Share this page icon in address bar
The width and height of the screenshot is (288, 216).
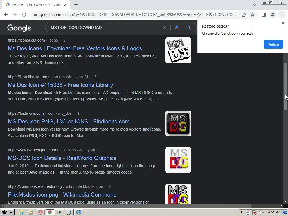[x=244, y=15]
